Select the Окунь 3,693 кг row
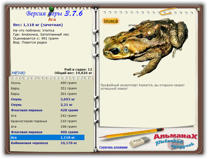208x159 pixels. click(47, 99)
